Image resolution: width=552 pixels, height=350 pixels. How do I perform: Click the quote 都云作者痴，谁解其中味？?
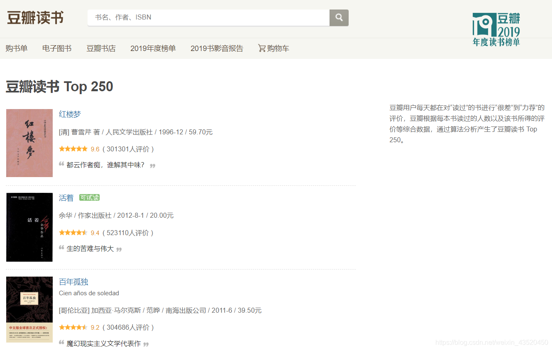coord(105,165)
